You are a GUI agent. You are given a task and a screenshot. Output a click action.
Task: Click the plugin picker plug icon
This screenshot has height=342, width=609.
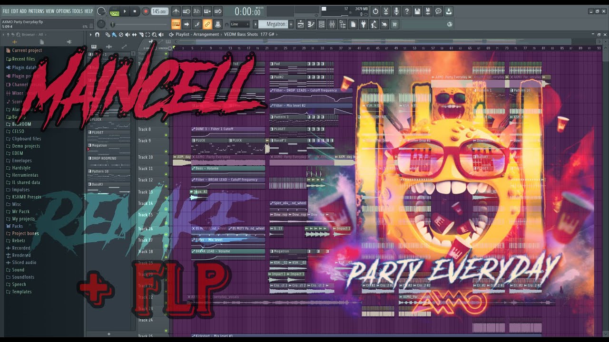363,24
